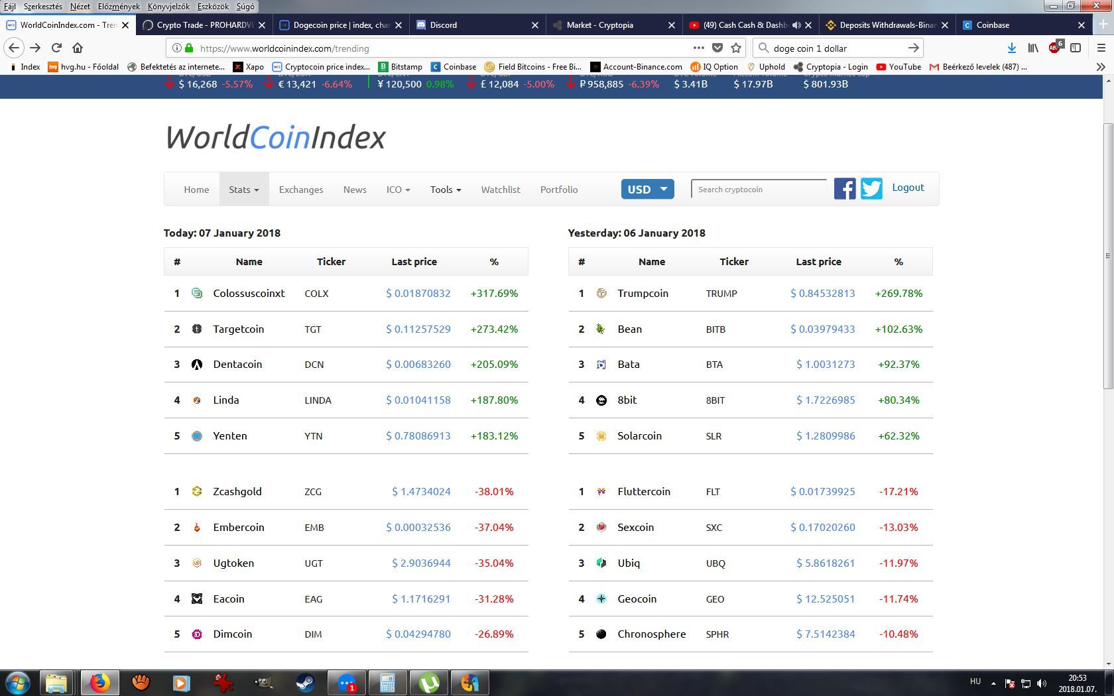This screenshot has height=696, width=1114.
Task: Open the Pocket save icon
Action: (x=717, y=48)
